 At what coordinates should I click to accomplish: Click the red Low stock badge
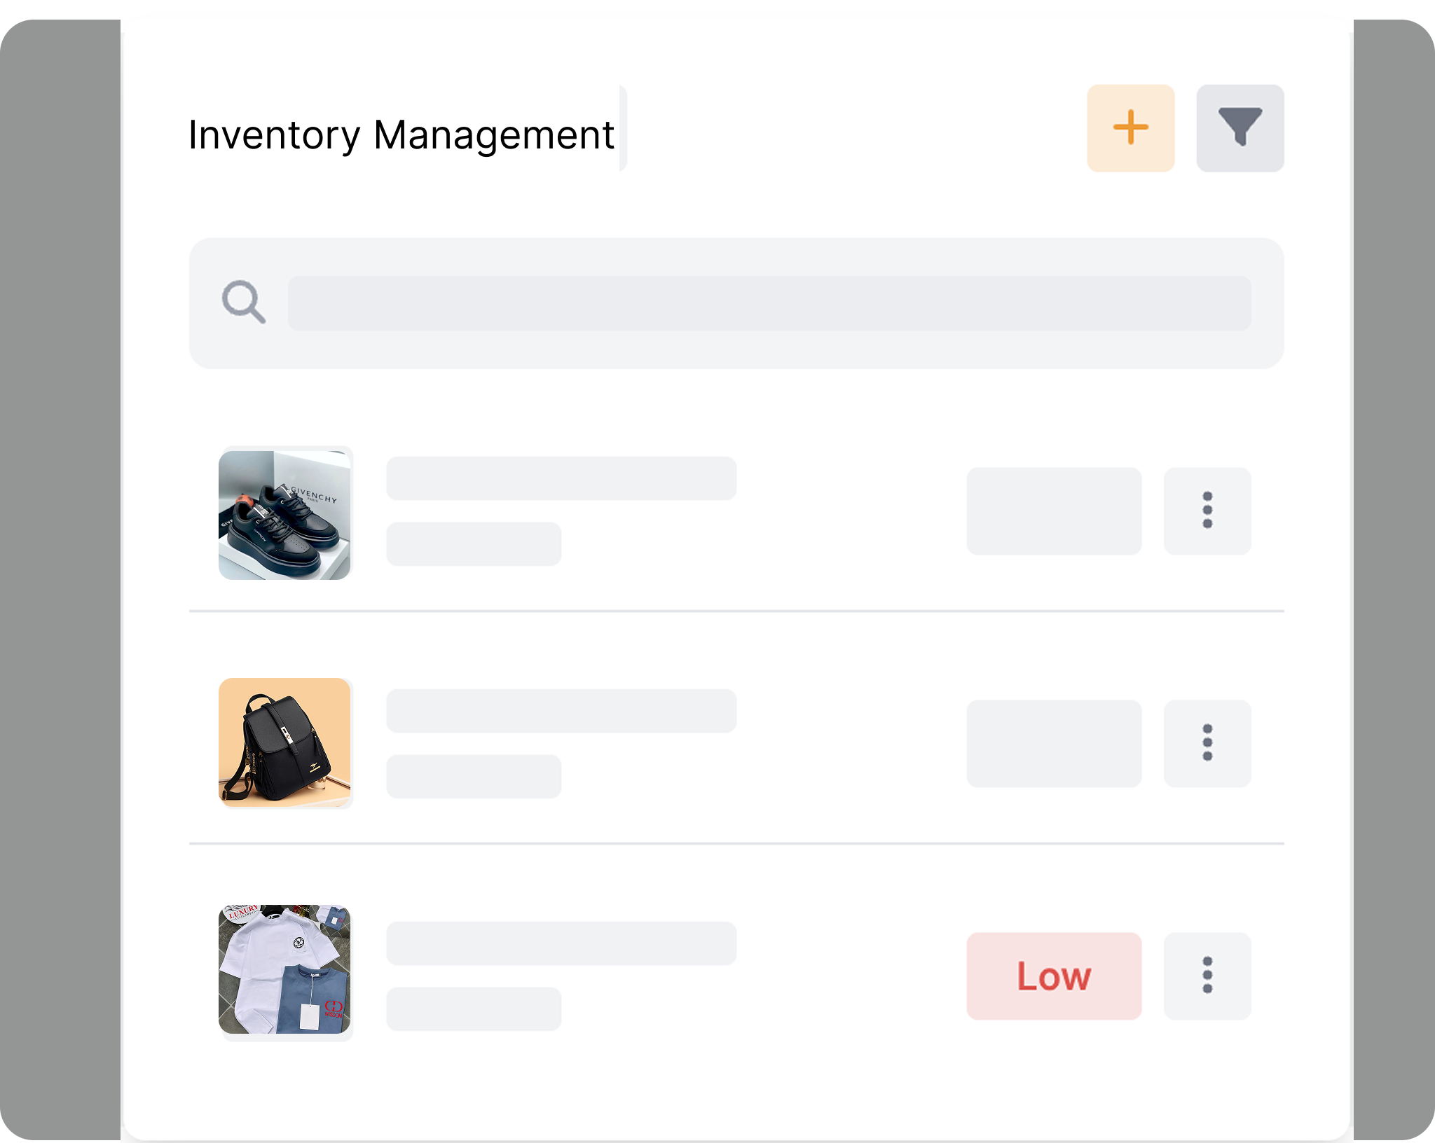pyautogui.click(x=1053, y=976)
